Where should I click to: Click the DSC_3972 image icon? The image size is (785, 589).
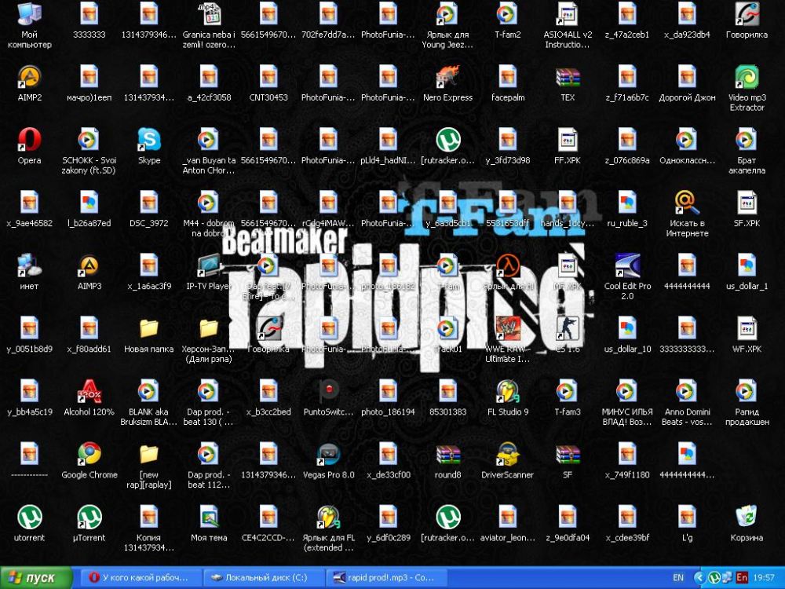coord(149,203)
